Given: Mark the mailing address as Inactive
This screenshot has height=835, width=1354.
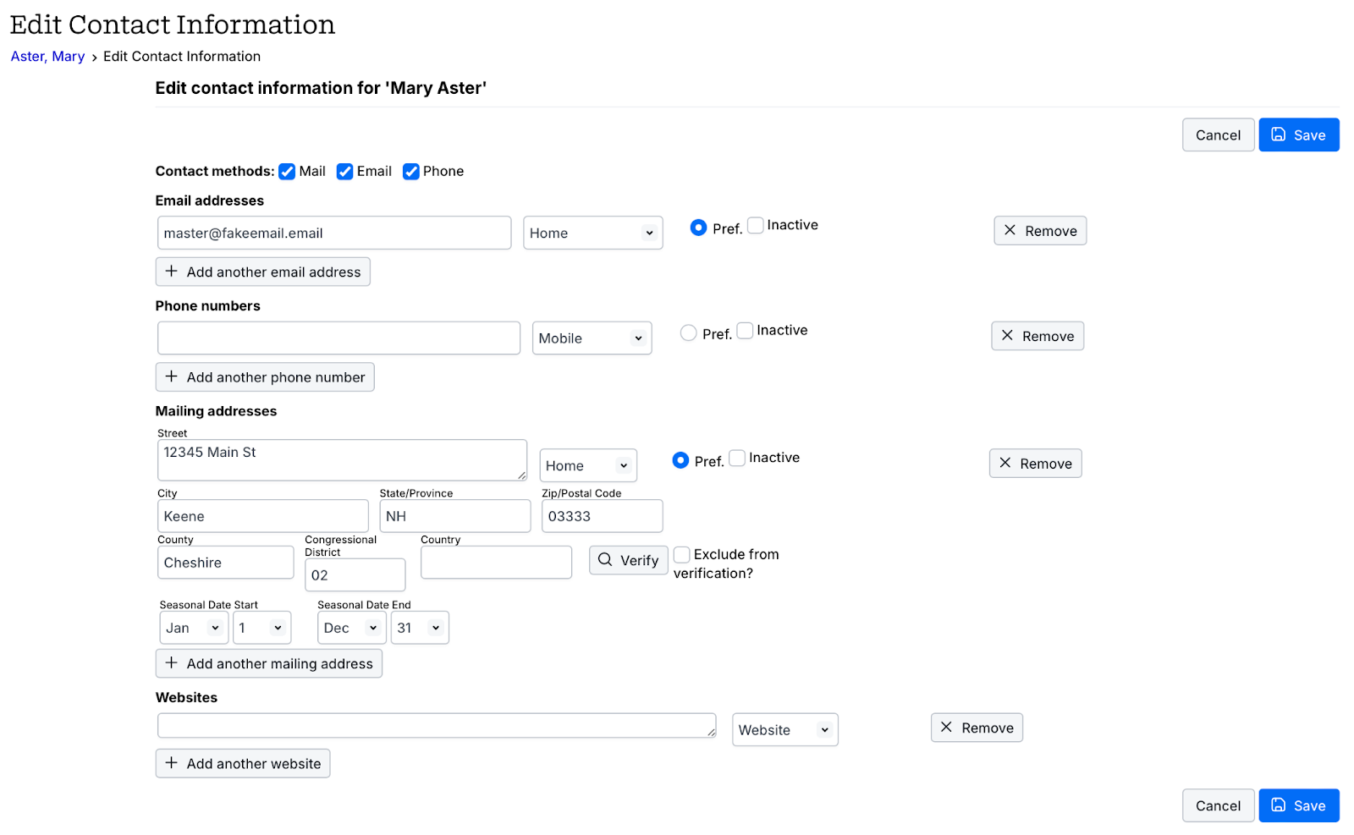Looking at the screenshot, I should click(737, 458).
